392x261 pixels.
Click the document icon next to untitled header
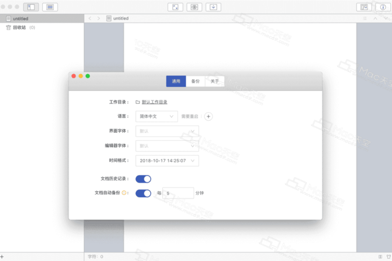click(x=109, y=18)
